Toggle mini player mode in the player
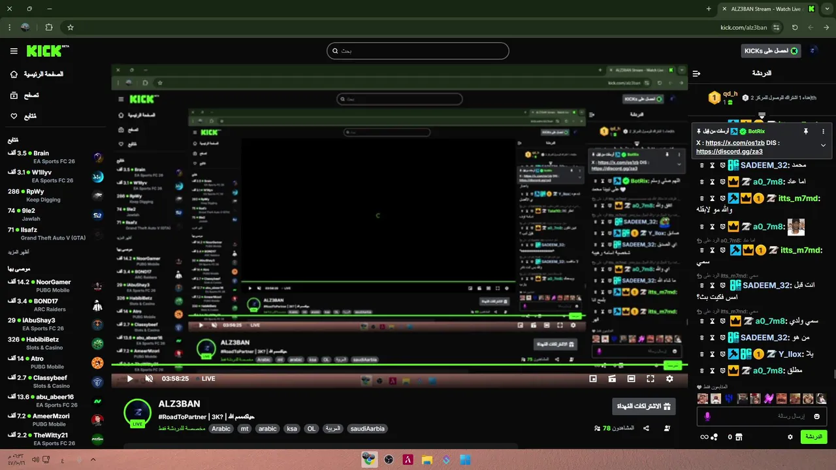Image resolution: width=836 pixels, height=470 pixels. pyautogui.click(x=593, y=379)
